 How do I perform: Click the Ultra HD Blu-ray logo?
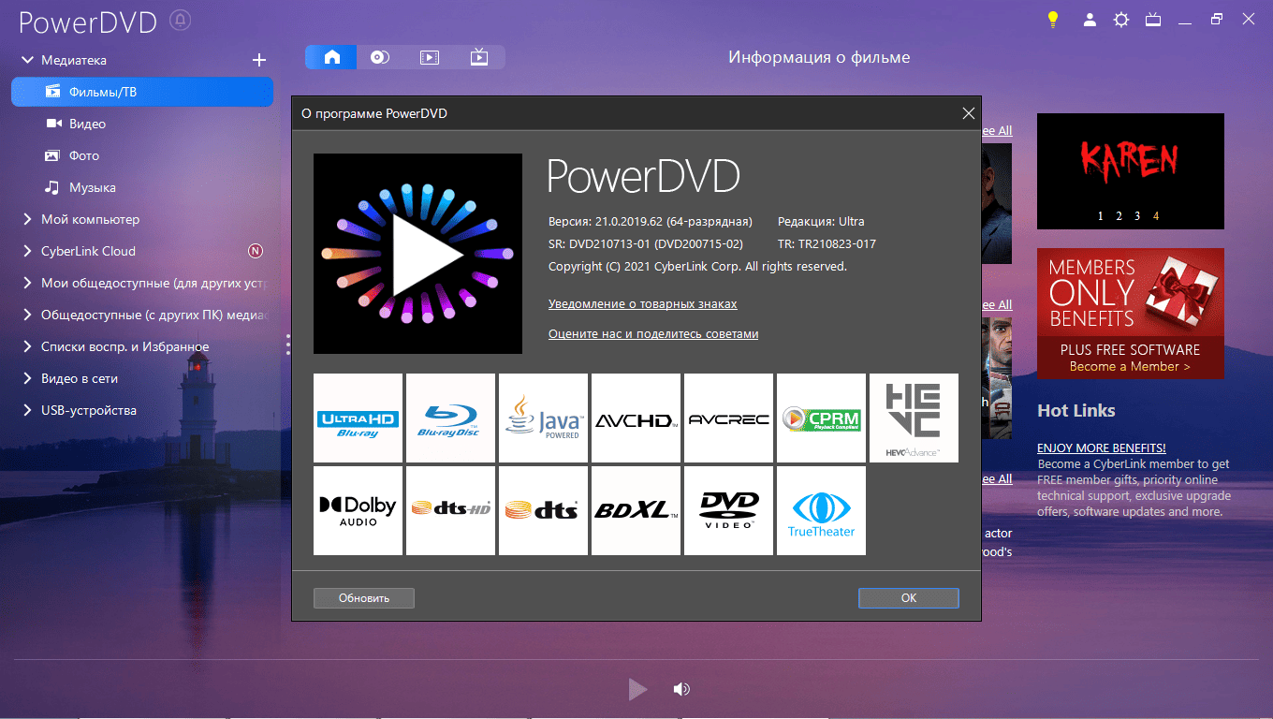click(x=358, y=418)
